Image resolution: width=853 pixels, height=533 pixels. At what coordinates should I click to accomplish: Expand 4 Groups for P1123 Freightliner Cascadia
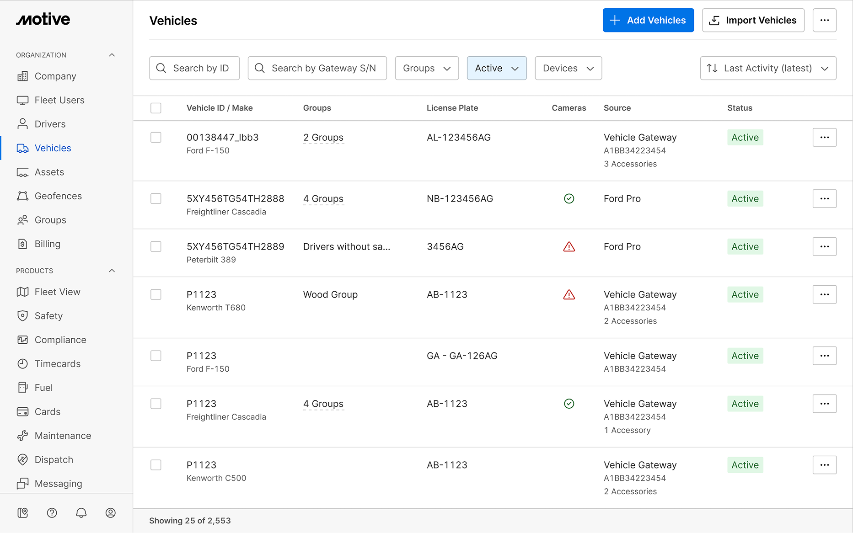(323, 404)
